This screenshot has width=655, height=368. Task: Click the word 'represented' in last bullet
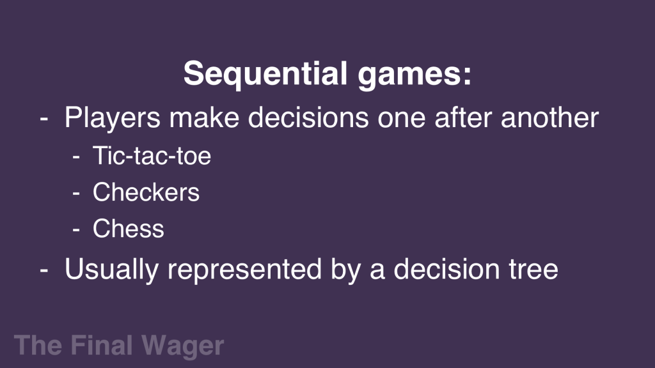[244, 270]
